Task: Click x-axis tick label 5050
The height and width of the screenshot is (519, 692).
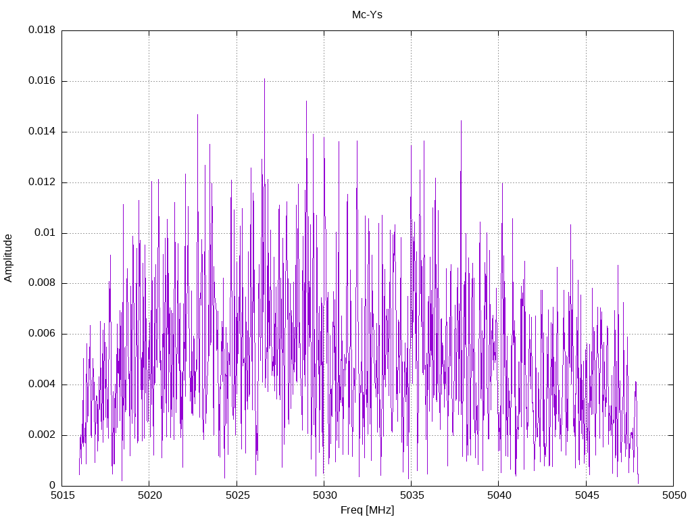Action: [x=674, y=495]
